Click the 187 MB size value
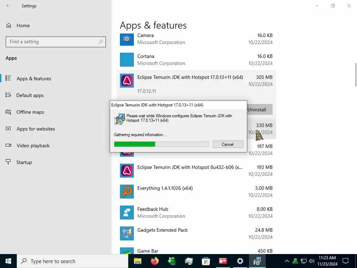The image size is (357, 268). pos(265,146)
